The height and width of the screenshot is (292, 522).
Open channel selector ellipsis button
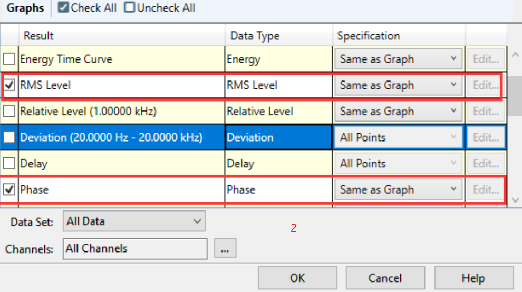pyautogui.click(x=225, y=248)
